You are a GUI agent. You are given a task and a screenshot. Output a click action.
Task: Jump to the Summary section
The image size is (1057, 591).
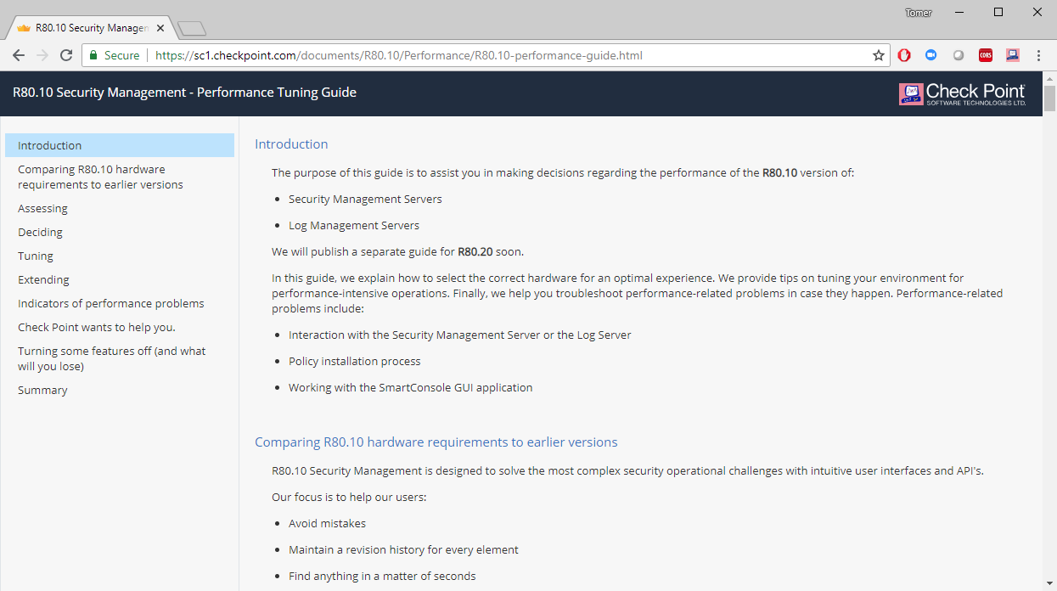tap(42, 390)
